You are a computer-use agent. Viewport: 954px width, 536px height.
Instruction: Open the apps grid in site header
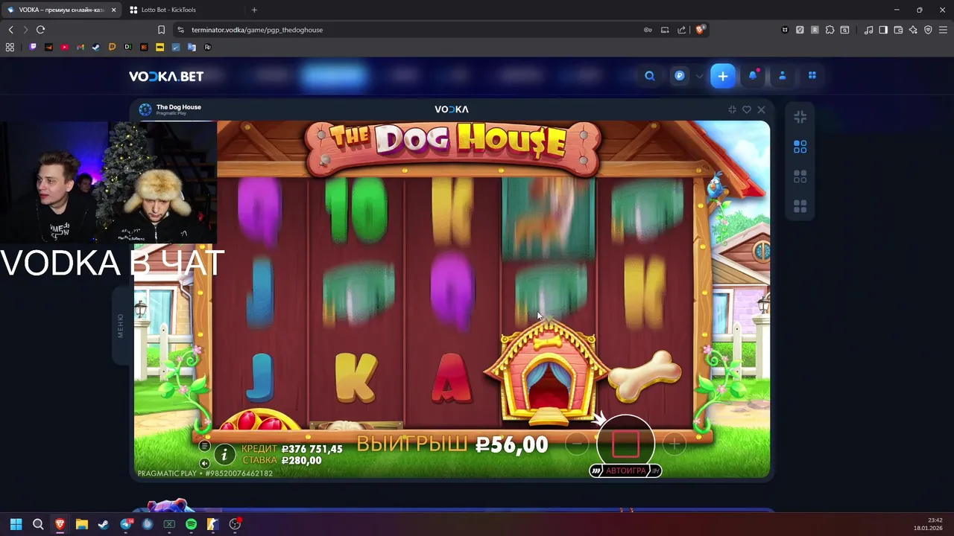812,75
